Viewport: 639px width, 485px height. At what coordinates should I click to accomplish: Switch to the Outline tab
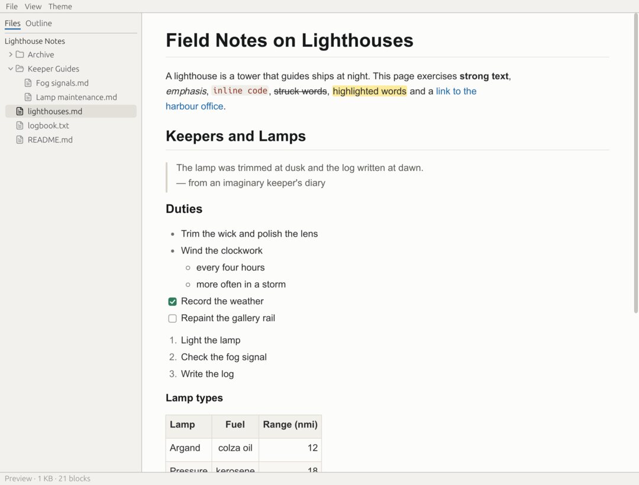[x=38, y=23]
